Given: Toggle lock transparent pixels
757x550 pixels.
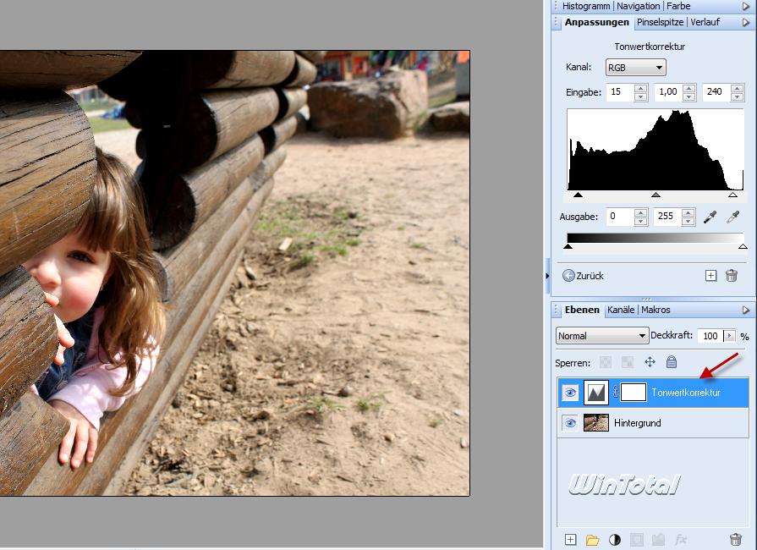Looking at the screenshot, I should click(605, 362).
